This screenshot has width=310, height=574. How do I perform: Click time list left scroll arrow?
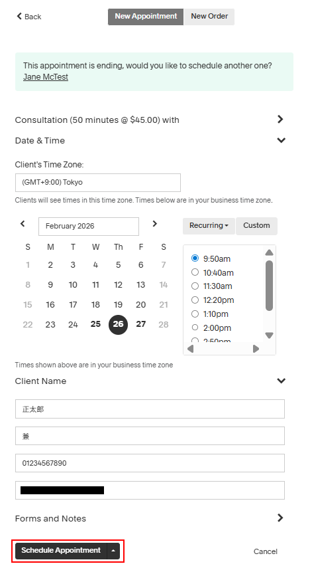pyautogui.click(x=190, y=349)
